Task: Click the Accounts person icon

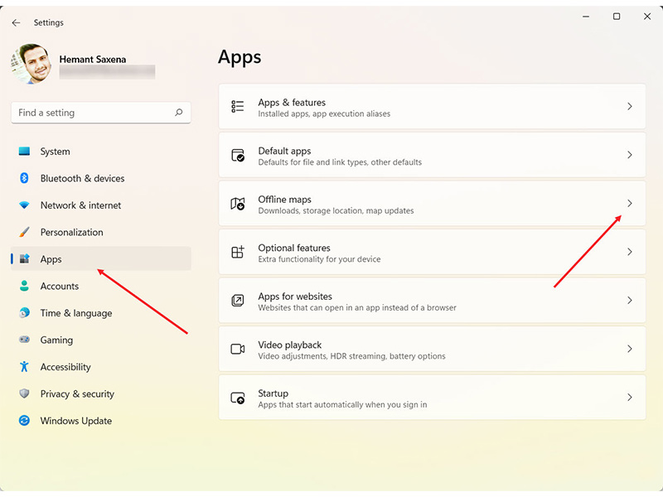Action: 24,286
